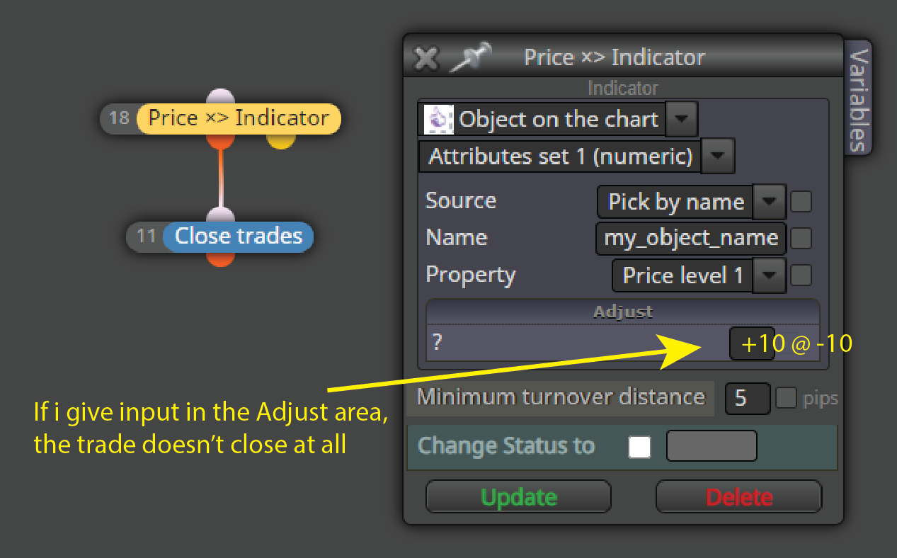The image size is (897, 558).
Task: Click yellow output connector on Price ×> Indicator block
Action: [x=280, y=140]
